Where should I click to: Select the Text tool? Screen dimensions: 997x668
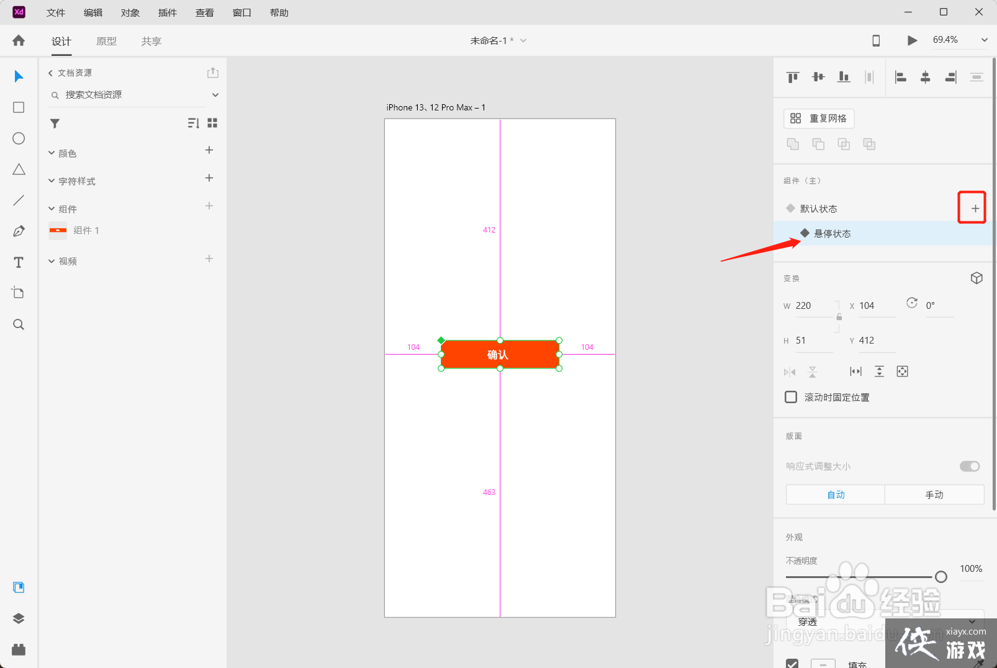pyautogui.click(x=19, y=262)
